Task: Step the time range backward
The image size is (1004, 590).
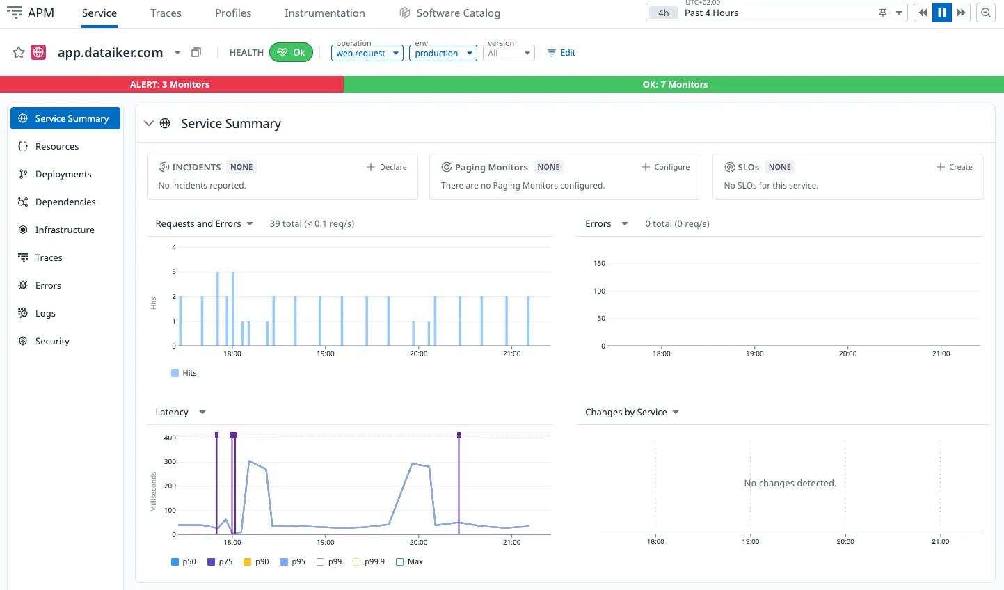Action: point(923,13)
